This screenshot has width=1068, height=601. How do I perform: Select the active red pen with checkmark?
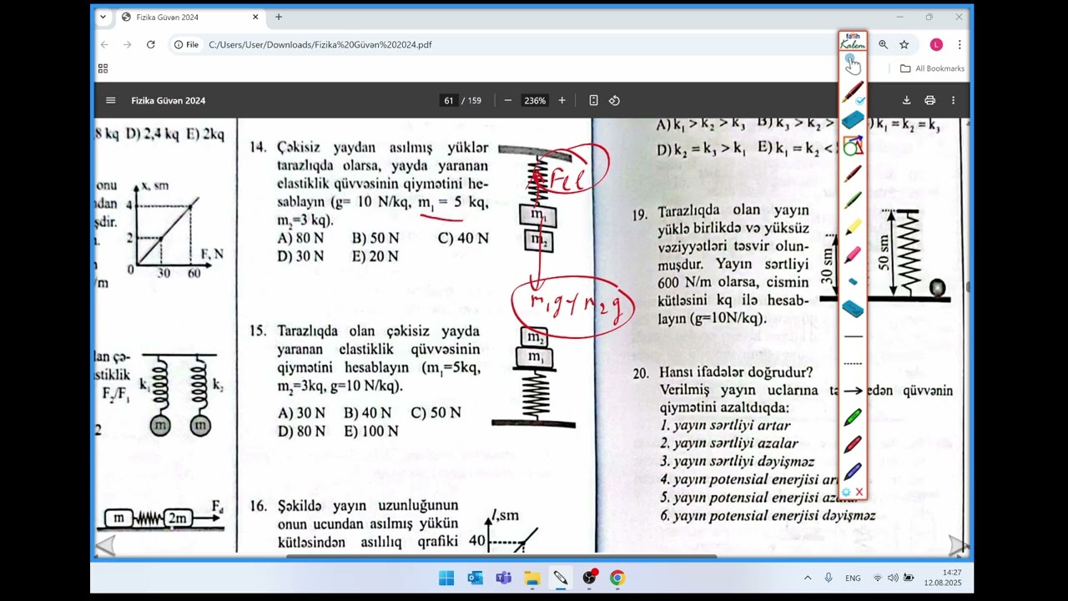(x=853, y=93)
